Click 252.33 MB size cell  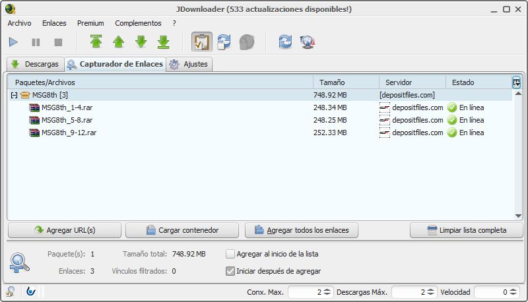pos(330,133)
